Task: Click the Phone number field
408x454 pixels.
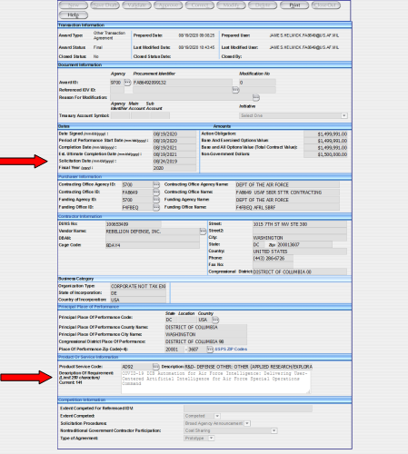Action: (273, 259)
